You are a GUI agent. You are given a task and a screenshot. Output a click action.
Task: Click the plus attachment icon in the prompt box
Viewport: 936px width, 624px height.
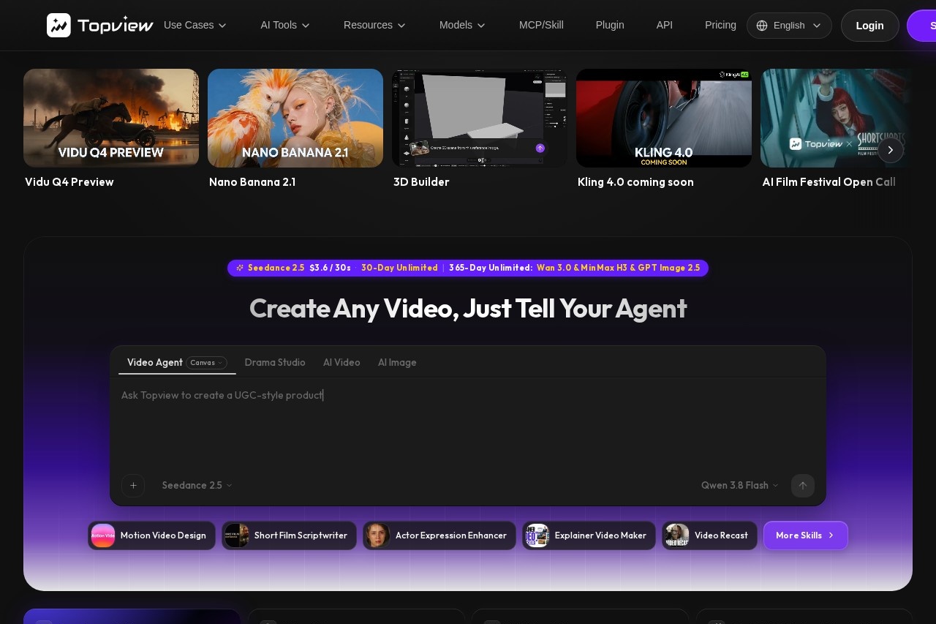(133, 486)
